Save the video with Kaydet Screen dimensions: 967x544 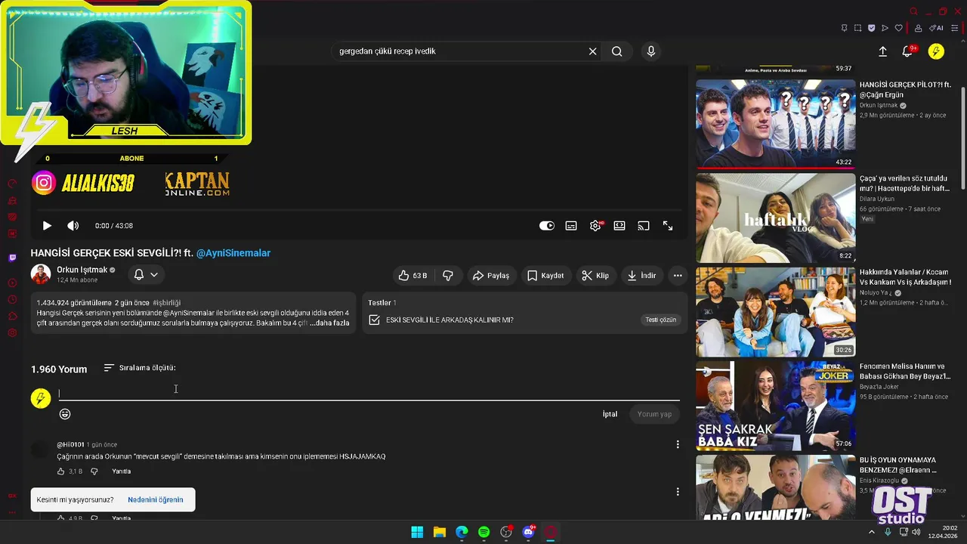click(x=545, y=276)
